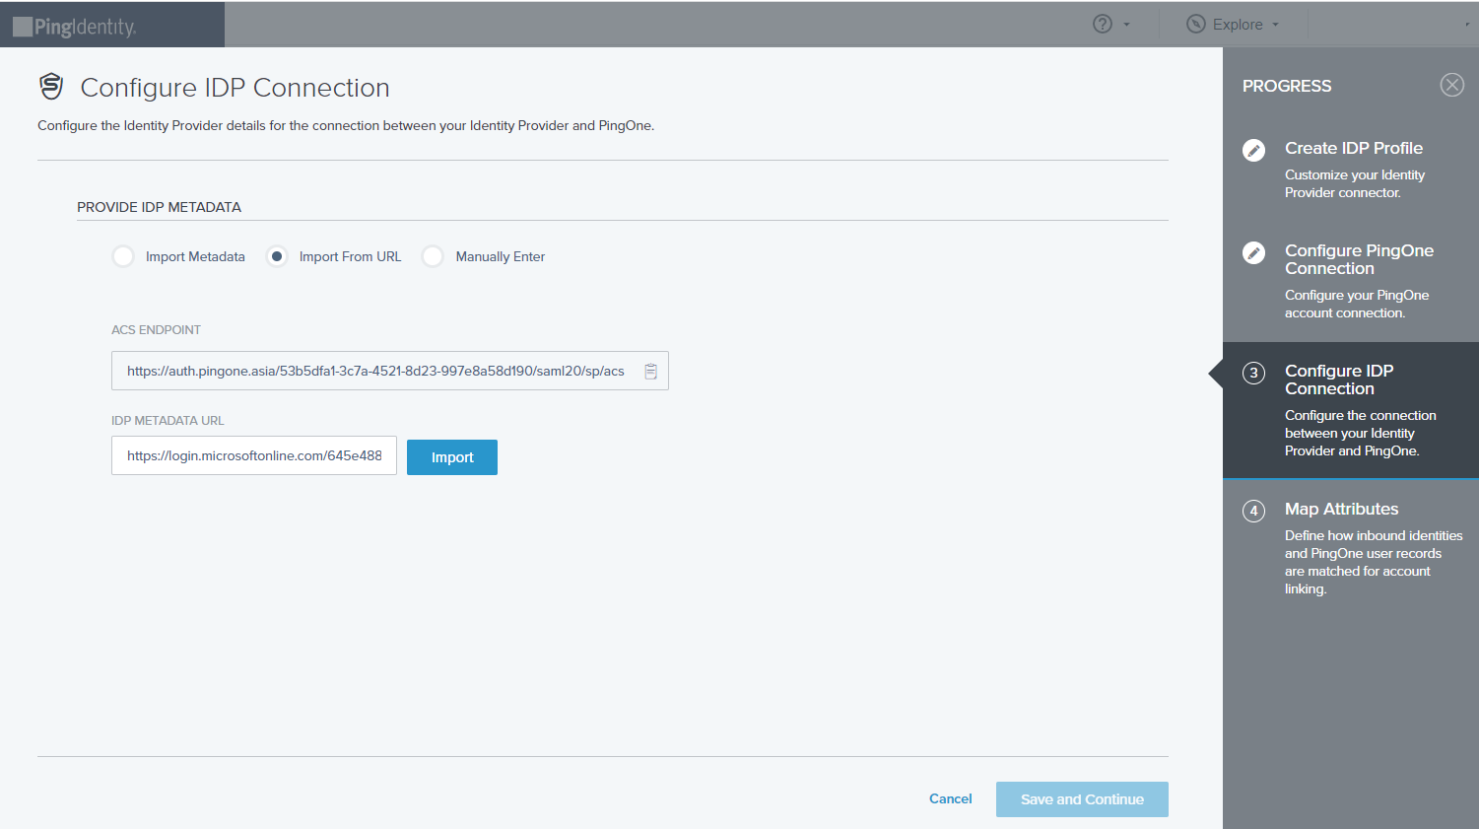
Task: Click the Import button
Action: [451, 456]
